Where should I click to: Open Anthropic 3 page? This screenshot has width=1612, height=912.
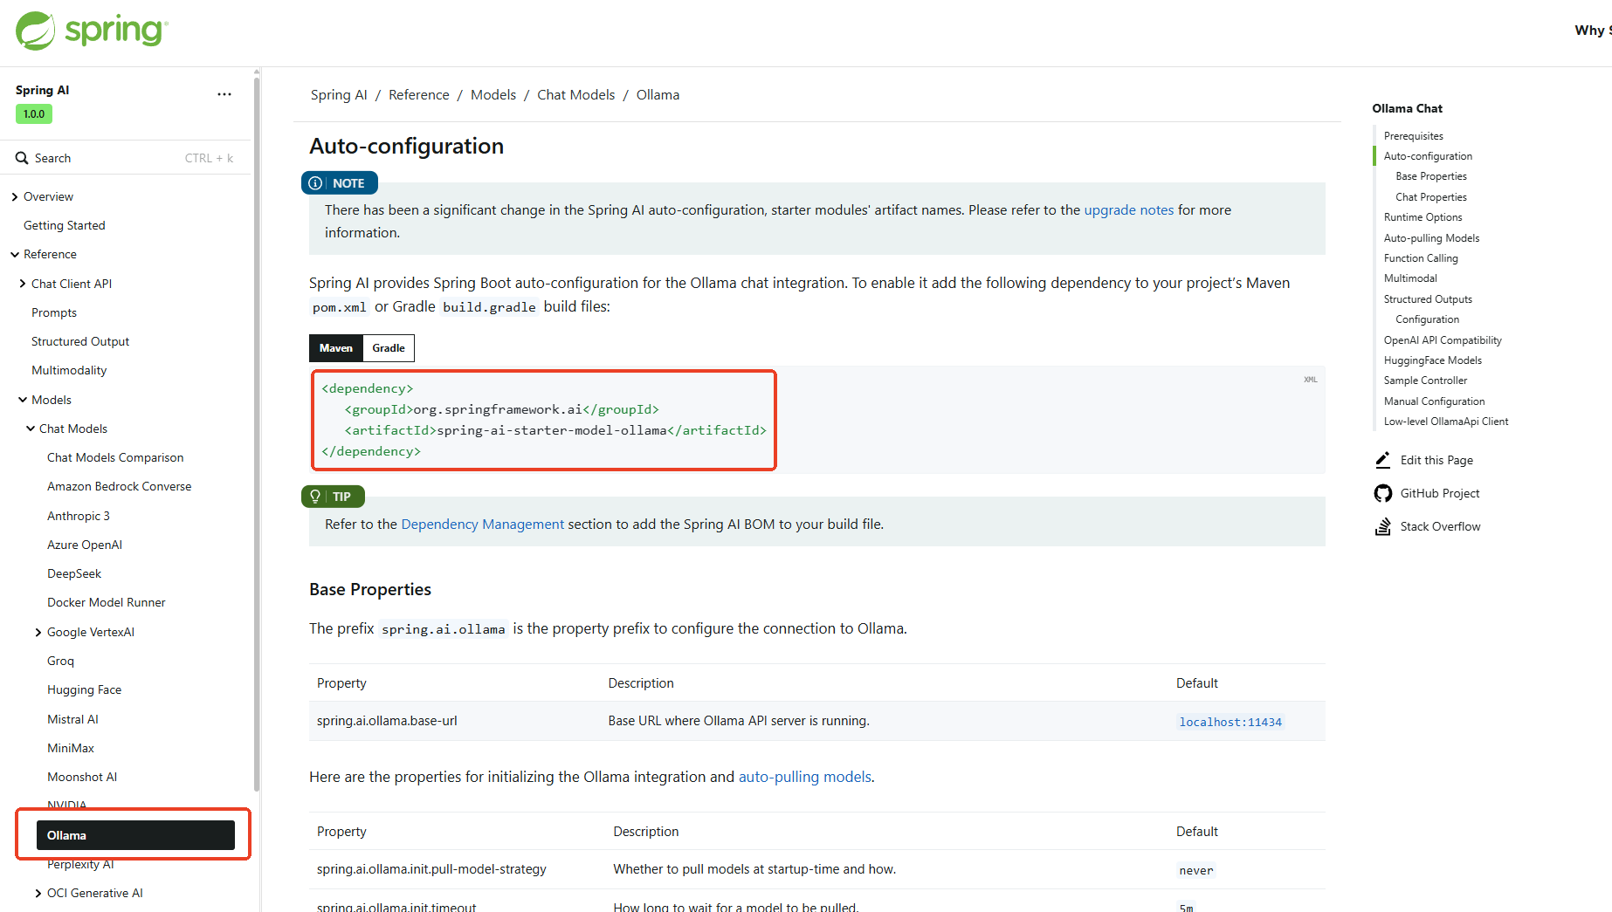[x=79, y=516]
